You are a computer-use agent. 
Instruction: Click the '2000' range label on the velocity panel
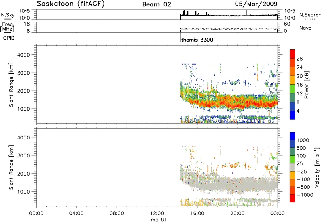click(x=23, y=174)
